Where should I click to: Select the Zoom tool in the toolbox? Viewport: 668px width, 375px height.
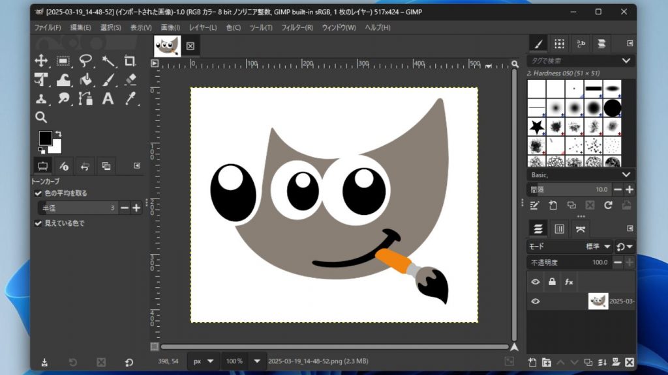(x=40, y=116)
